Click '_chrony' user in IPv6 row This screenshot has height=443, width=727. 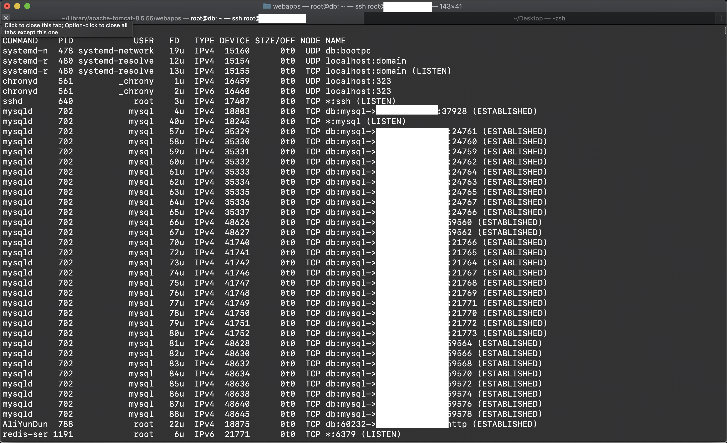pos(136,91)
